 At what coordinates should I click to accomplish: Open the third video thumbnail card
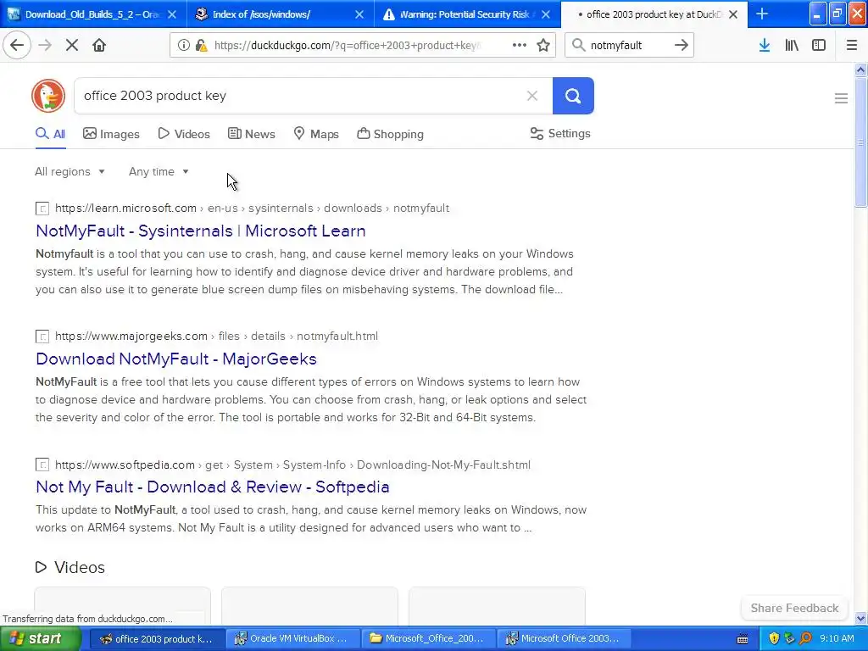(497, 605)
